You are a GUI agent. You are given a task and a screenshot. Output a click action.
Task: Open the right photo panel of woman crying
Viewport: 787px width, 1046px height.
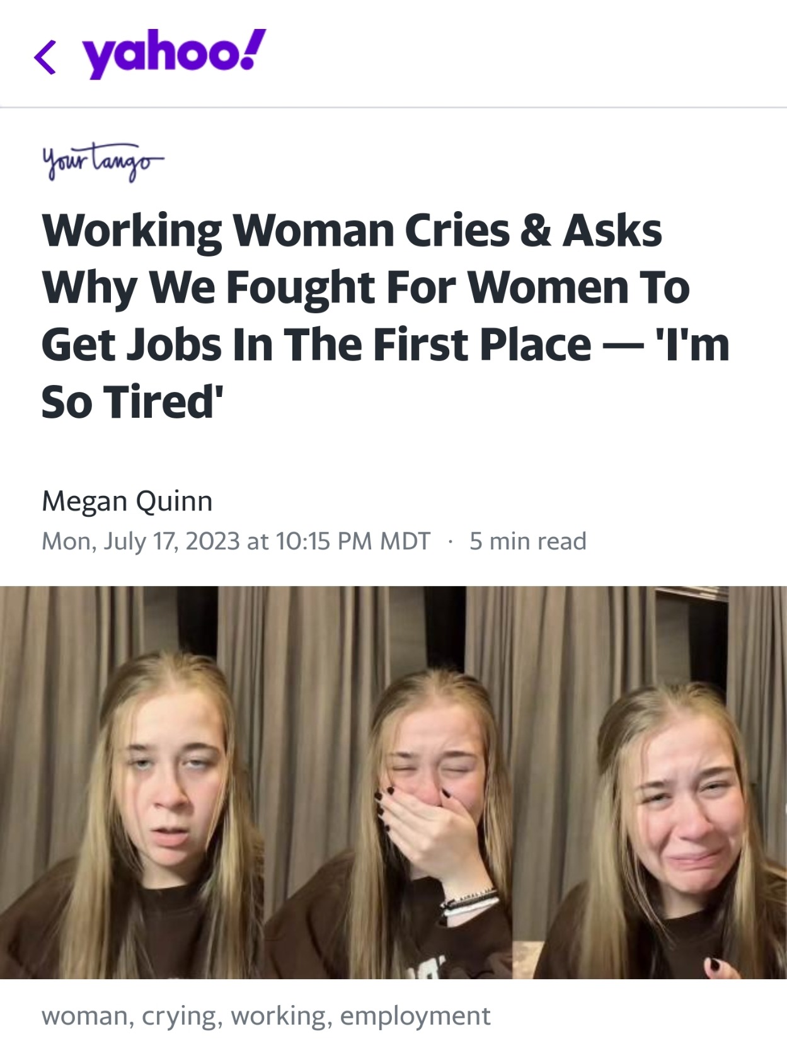pos(650,783)
